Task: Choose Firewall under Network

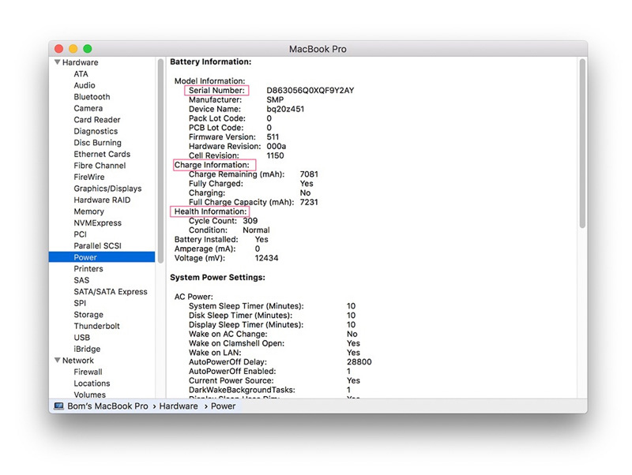Action: [x=88, y=372]
